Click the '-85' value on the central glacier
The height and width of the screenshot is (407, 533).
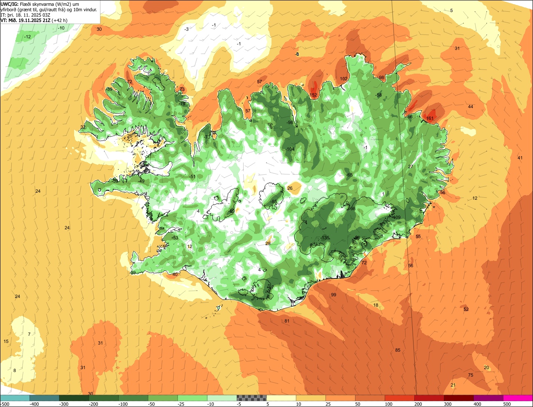click(x=274, y=202)
